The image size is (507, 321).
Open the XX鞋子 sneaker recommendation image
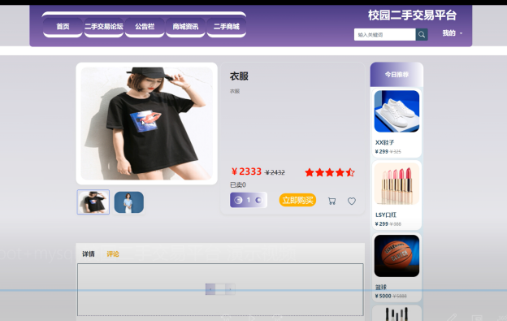point(396,111)
